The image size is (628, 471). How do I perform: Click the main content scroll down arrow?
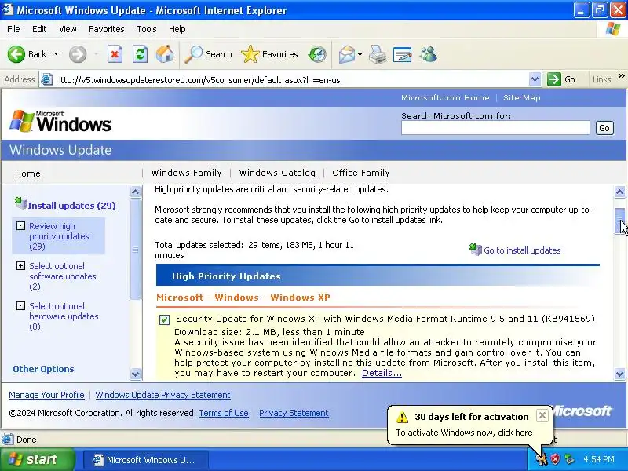click(x=619, y=374)
